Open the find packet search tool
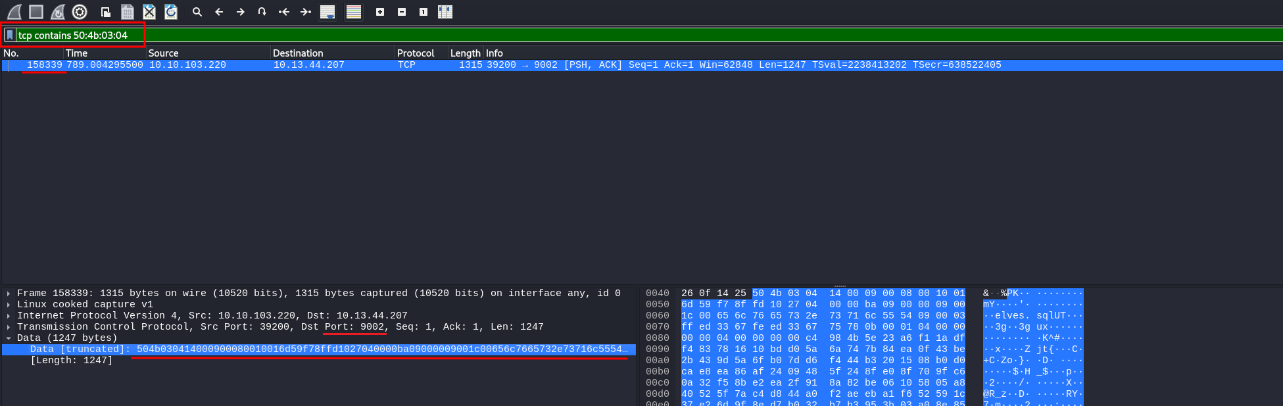Screen dimensions: 1283x406 click(x=197, y=12)
